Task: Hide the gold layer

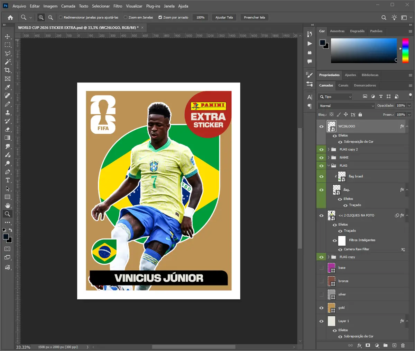Action: tap(321, 308)
